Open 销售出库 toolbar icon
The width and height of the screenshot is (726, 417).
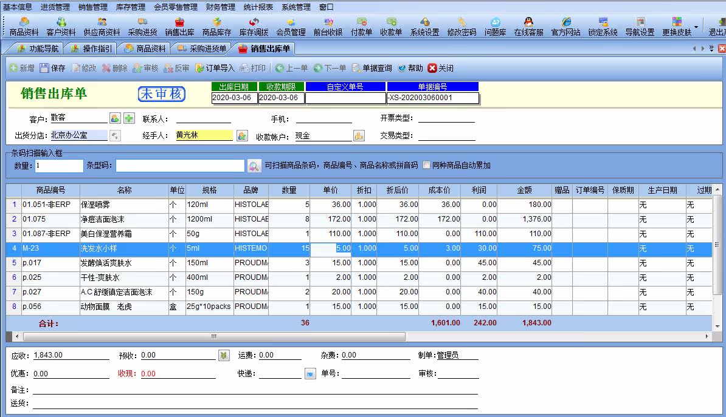(x=179, y=27)
